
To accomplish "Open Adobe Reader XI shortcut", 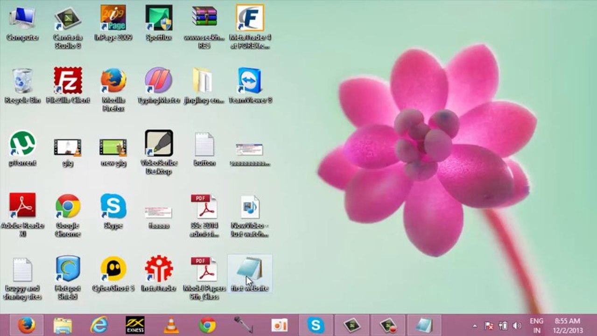I will coord(22,215).
